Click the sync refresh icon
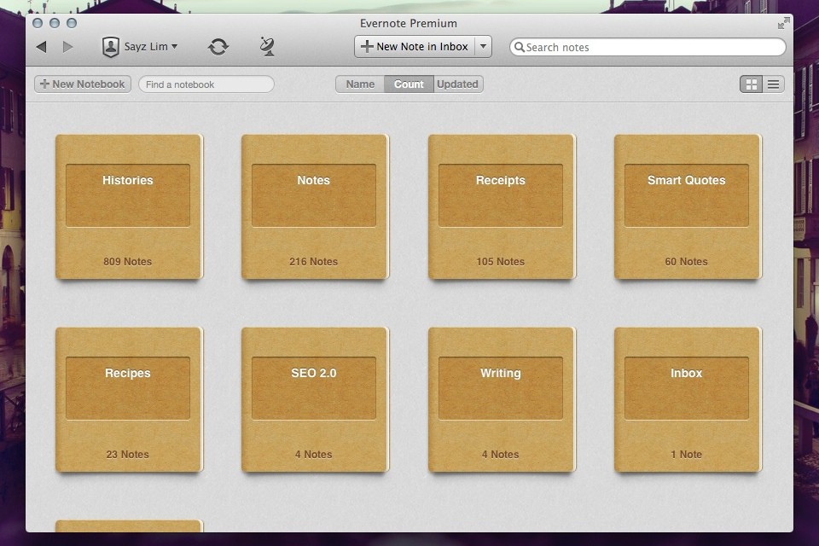Image resolution: width=819 pixels, height=546 pixels. (218, 47)
